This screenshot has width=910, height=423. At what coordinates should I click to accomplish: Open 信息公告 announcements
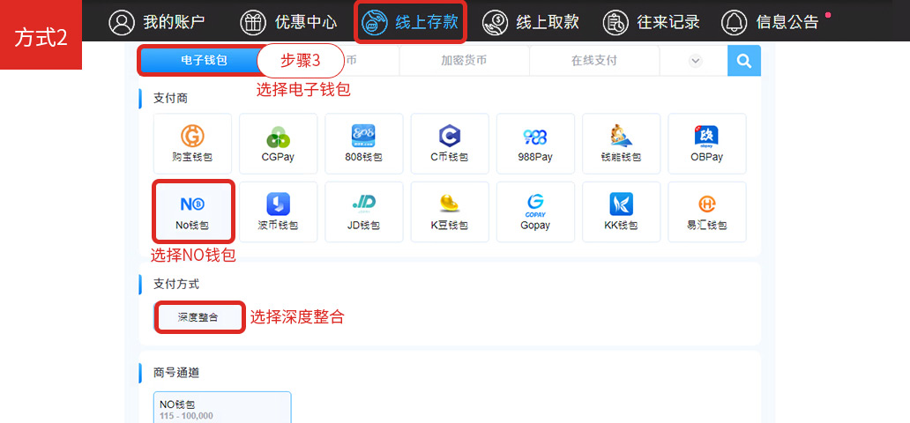(x=770, y=22)
